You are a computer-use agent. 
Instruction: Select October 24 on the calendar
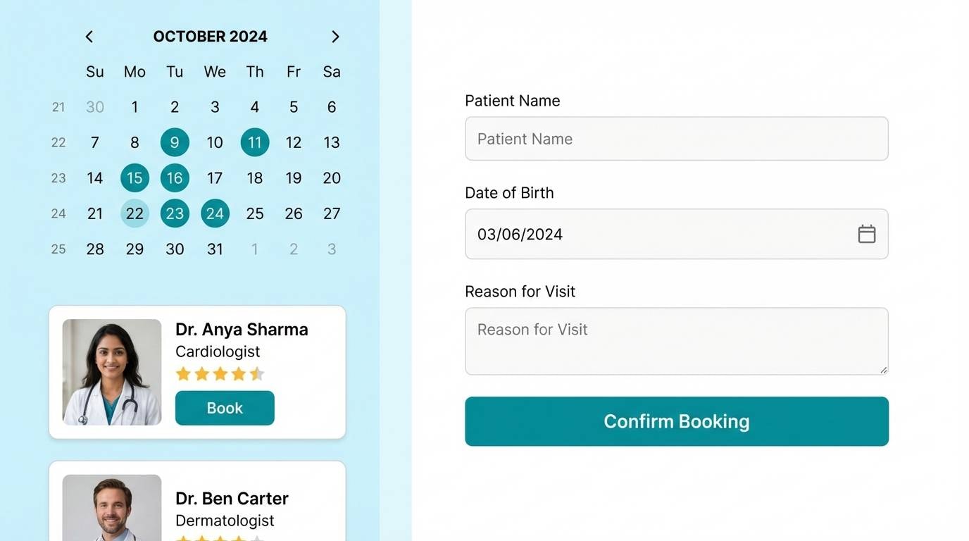coord(215,213)
